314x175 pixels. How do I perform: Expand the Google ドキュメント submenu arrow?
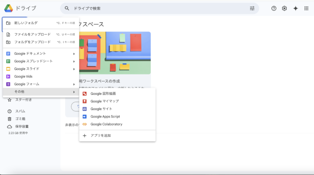pos(74,54)
